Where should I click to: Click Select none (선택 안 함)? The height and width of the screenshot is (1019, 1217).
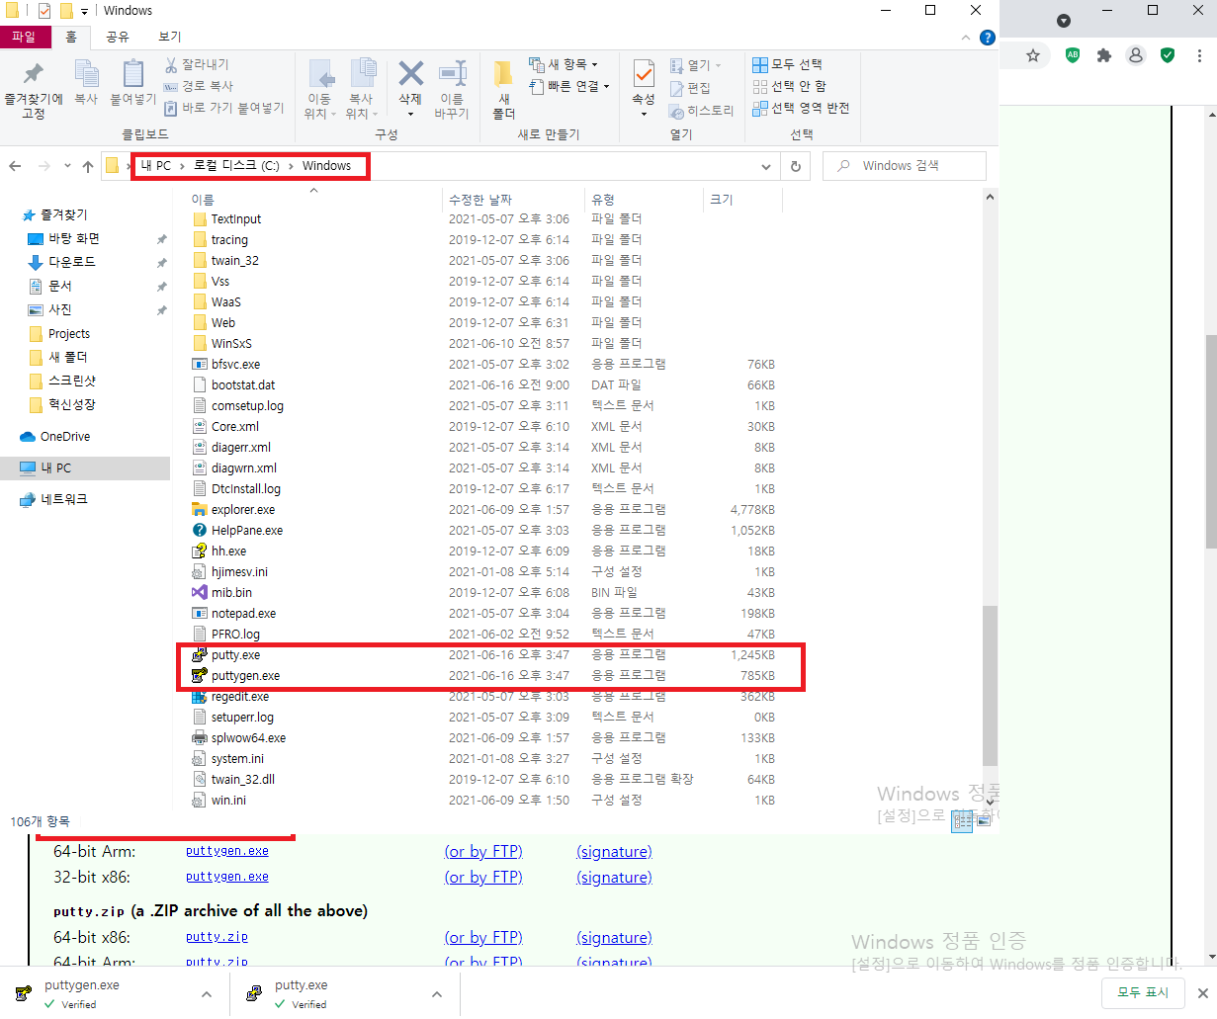pos(789,86)
